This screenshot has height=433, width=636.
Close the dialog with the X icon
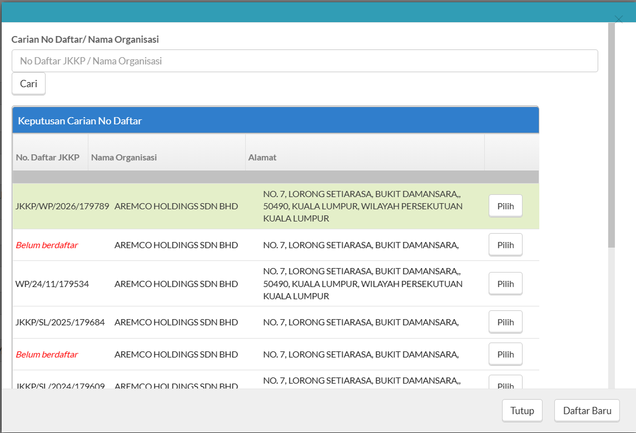(618, 19)
